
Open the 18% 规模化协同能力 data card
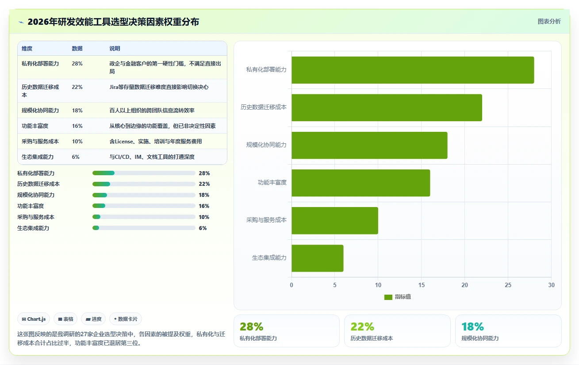pyautogui.click(x=508, y=331)
